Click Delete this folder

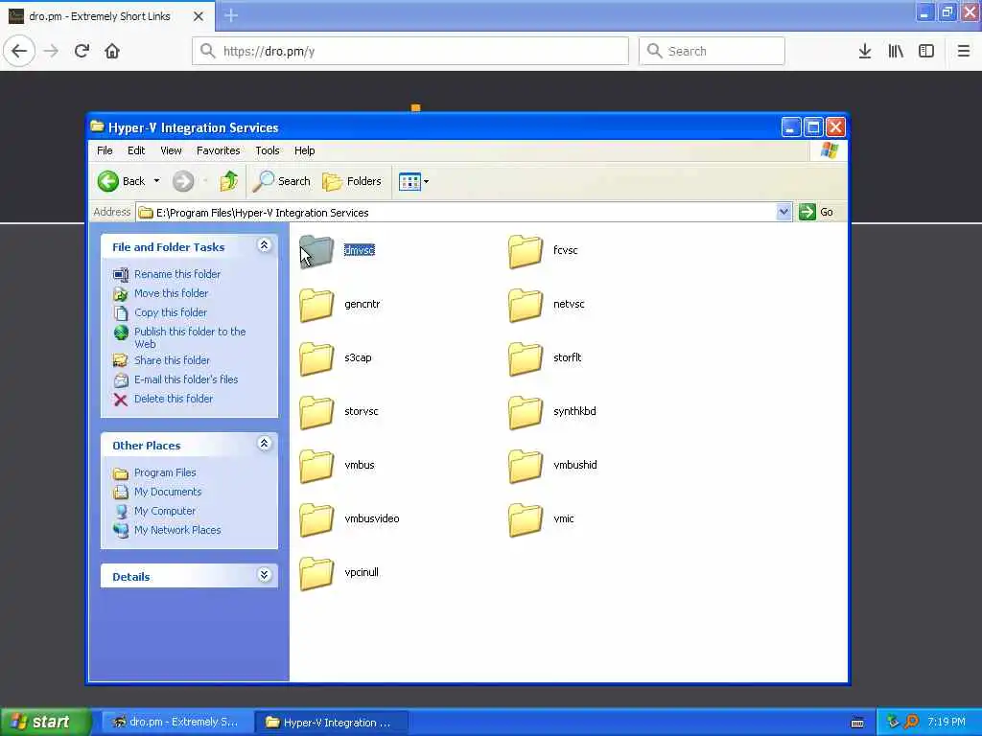coord(174,399)
